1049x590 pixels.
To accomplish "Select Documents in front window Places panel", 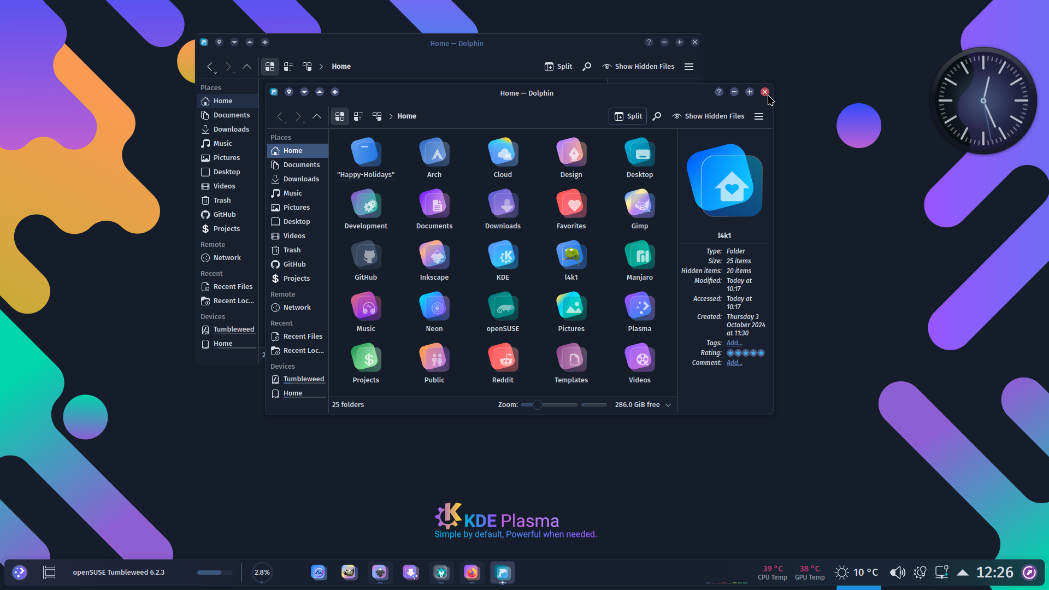I will coord(298,165).
